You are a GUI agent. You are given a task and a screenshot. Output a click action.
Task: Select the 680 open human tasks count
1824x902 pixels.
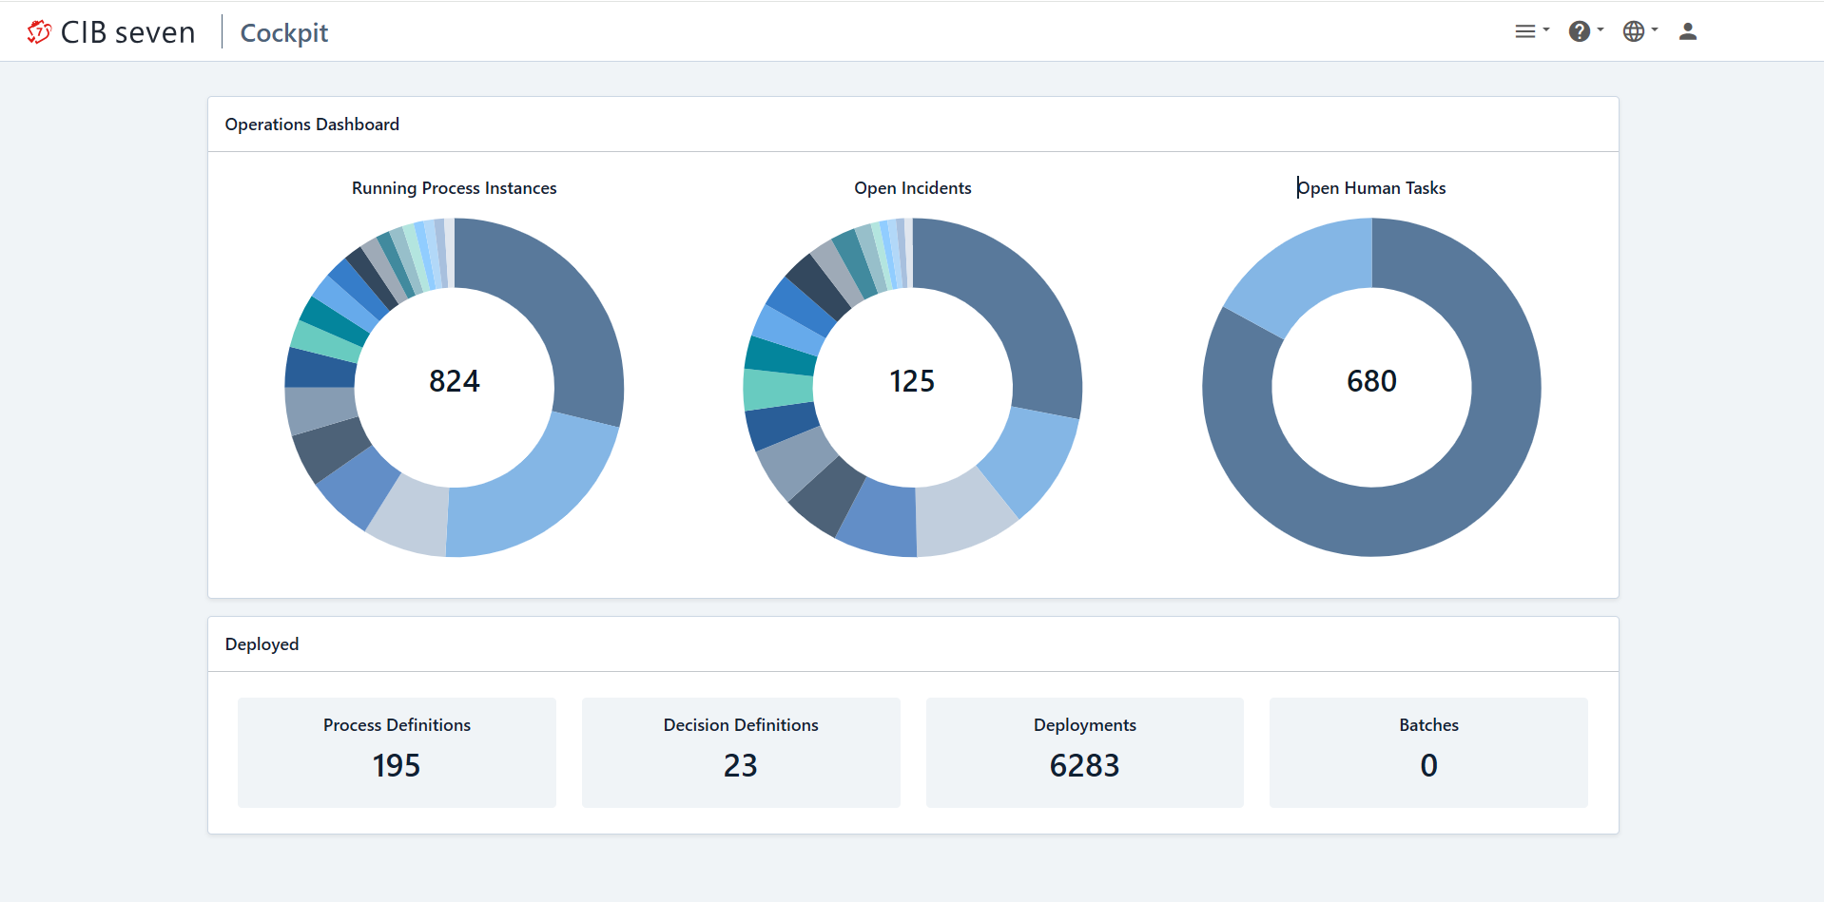[x=1371, y=381]
